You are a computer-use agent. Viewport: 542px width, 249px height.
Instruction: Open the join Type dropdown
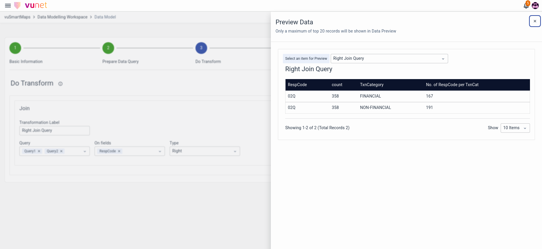pos(205,151)
